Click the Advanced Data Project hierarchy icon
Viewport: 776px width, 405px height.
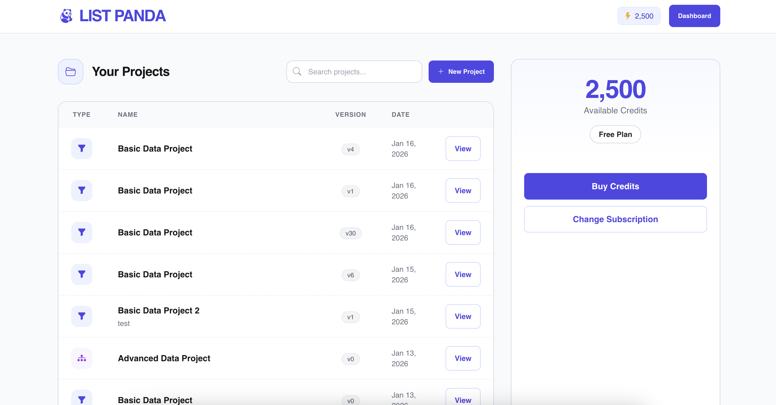click(82, 358)
